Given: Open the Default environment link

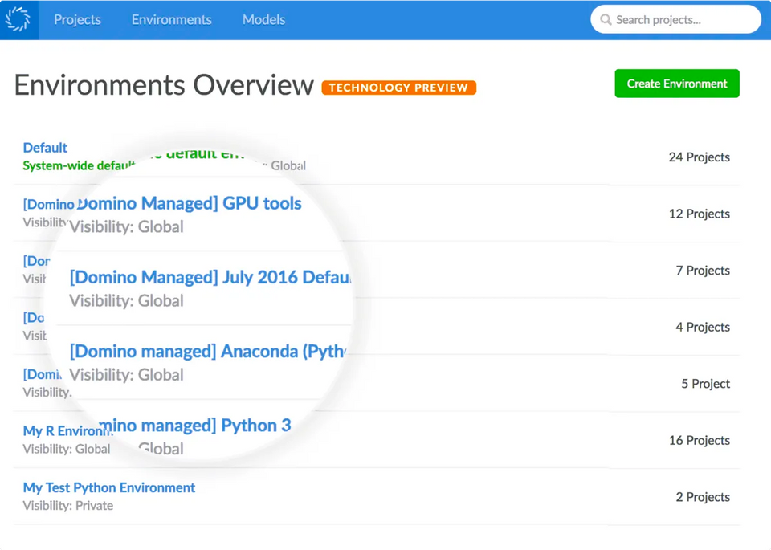Looking at the screenshot, I should pos(45,148).
